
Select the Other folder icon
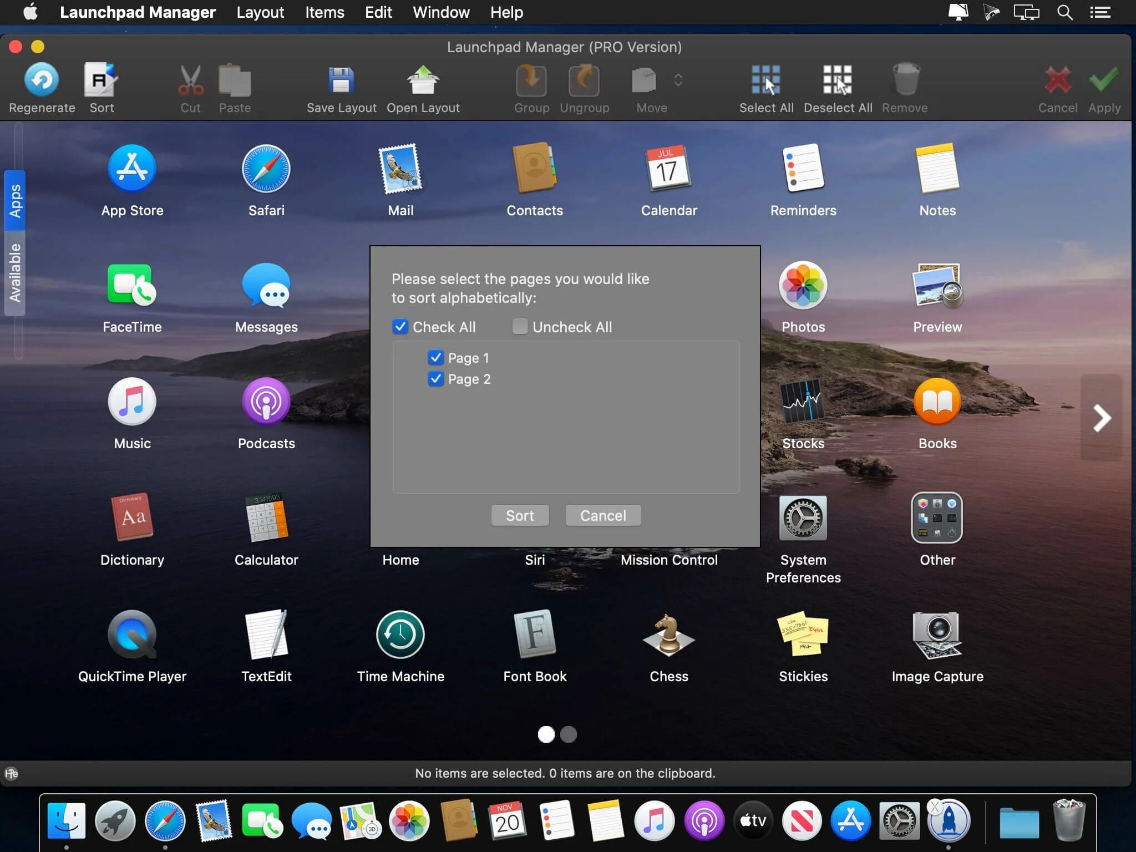click(x=937, y=518)
